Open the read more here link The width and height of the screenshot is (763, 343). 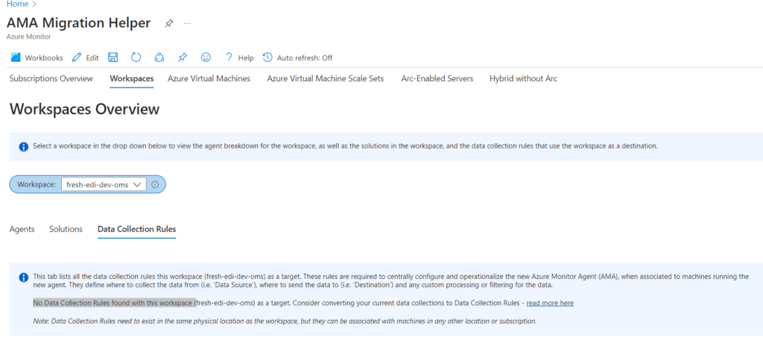[550, 303]
